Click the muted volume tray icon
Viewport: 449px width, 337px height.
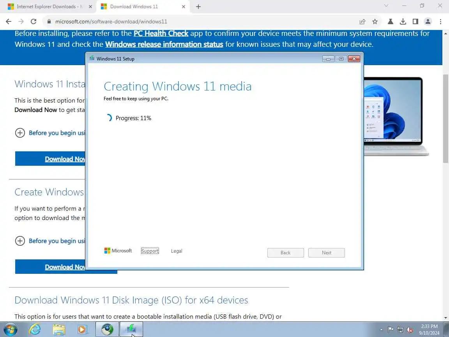(x=410, y=330)
